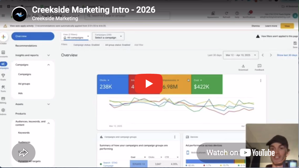Open Recommendations in the side menu
299x168 pixels.
(26, 46)
